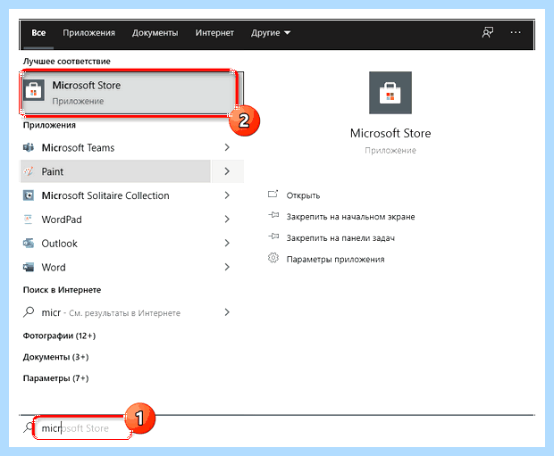Show Фотографии (12+) results
The height and width of the screenshot is (456, 554).
[59, 336]
